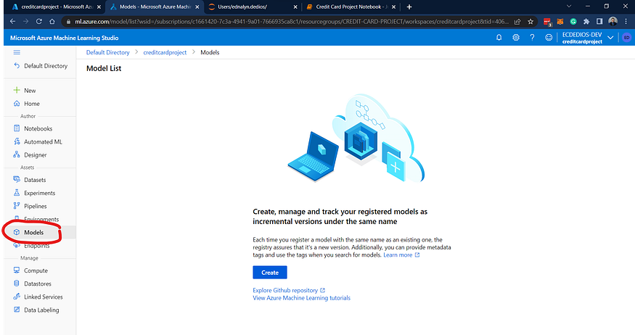
Task: Open settings gear in the Azure header
Action: [515, 37]
